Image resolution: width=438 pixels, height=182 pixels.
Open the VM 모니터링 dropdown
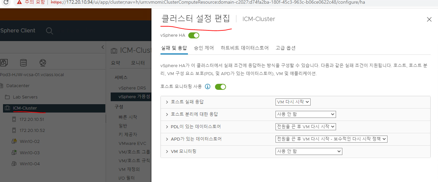[309, 151]
